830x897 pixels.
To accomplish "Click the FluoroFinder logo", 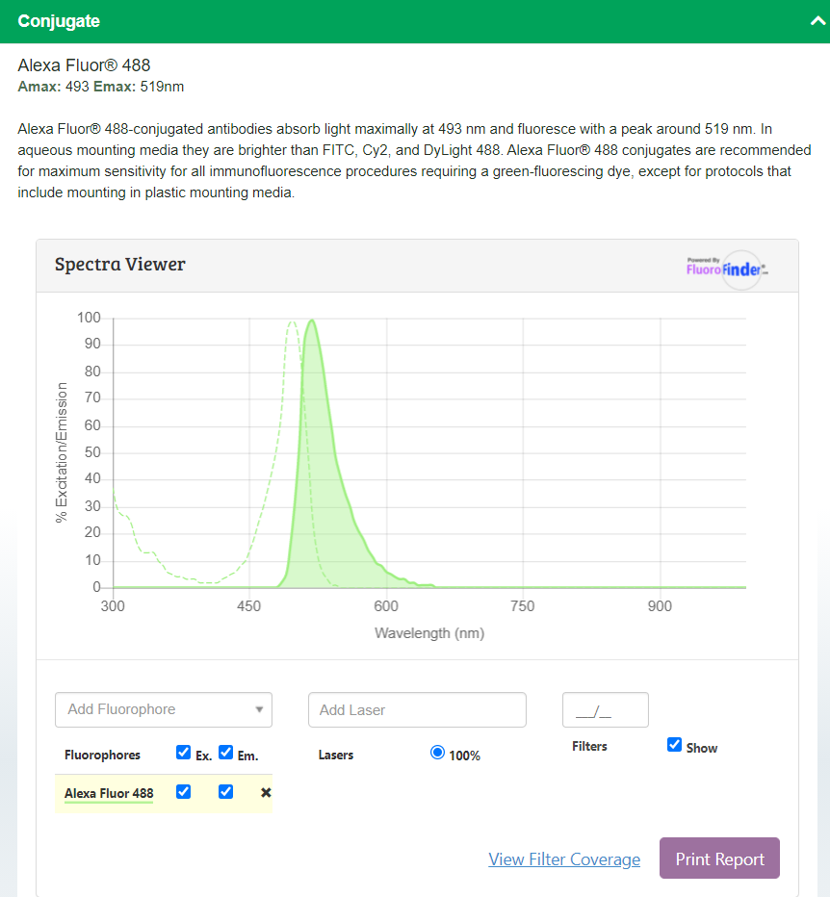I will (717, 270).
